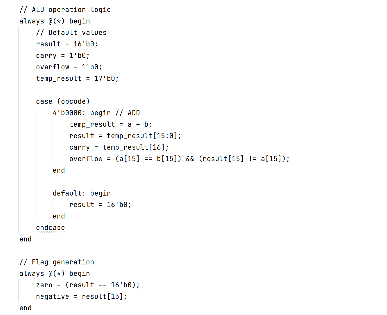
Task: Click the "result = temp_result[15:0];" line
Action: (x=125, y=136)
